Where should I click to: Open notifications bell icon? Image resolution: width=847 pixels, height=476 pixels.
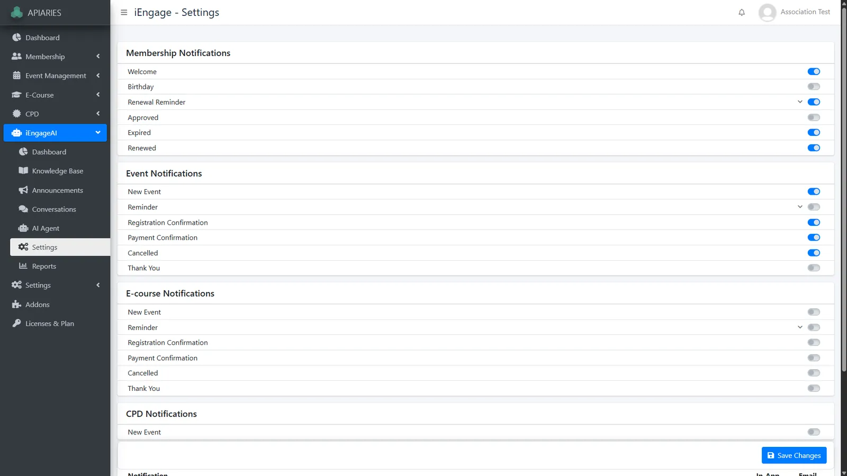coord(742,13)
